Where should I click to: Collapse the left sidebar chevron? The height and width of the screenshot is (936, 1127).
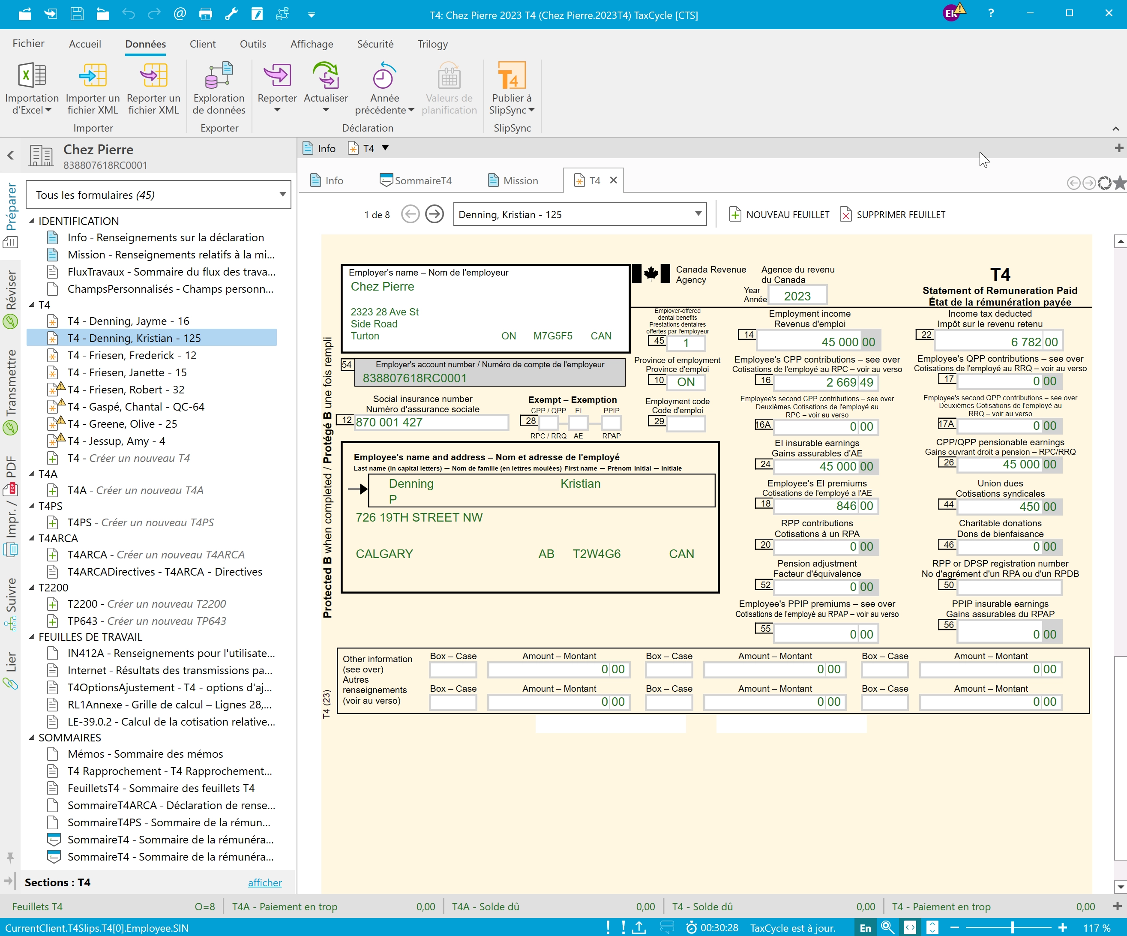point(10,156)
